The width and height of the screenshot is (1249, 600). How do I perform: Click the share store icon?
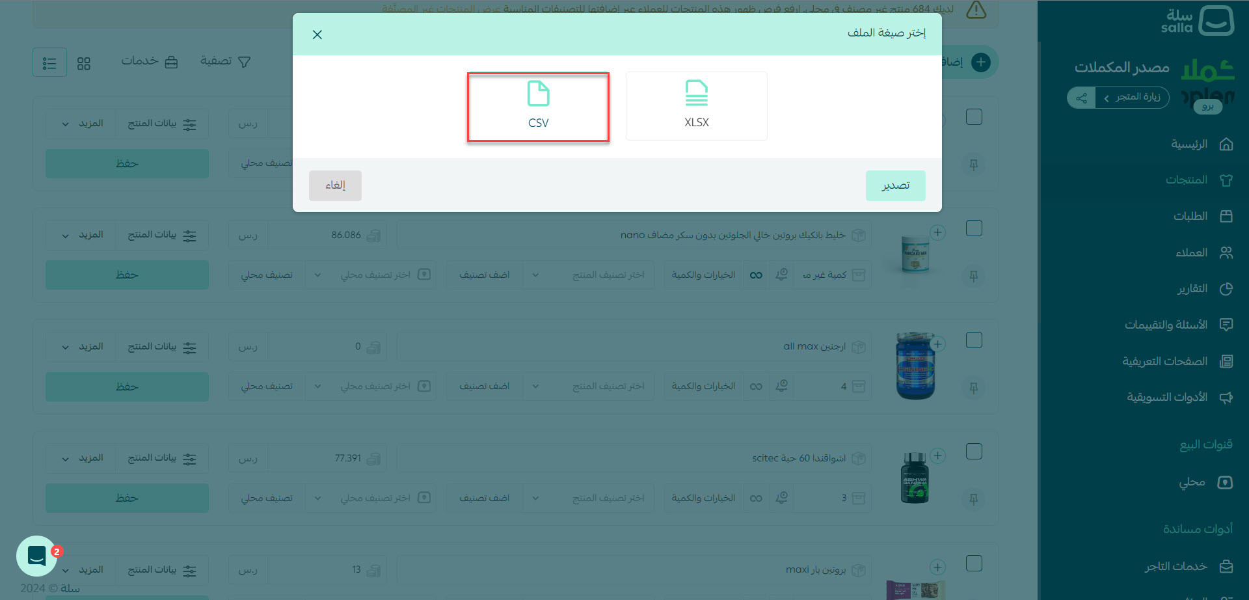click(x=1081, y=98)
